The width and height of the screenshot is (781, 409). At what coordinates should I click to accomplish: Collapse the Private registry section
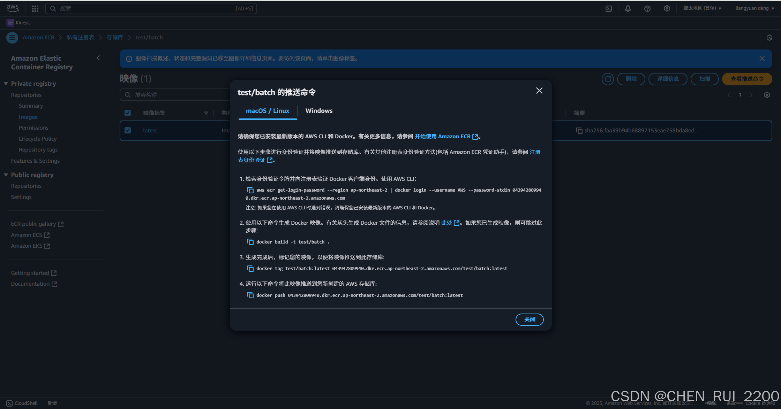pyautogui.click(x=6, y=84)
